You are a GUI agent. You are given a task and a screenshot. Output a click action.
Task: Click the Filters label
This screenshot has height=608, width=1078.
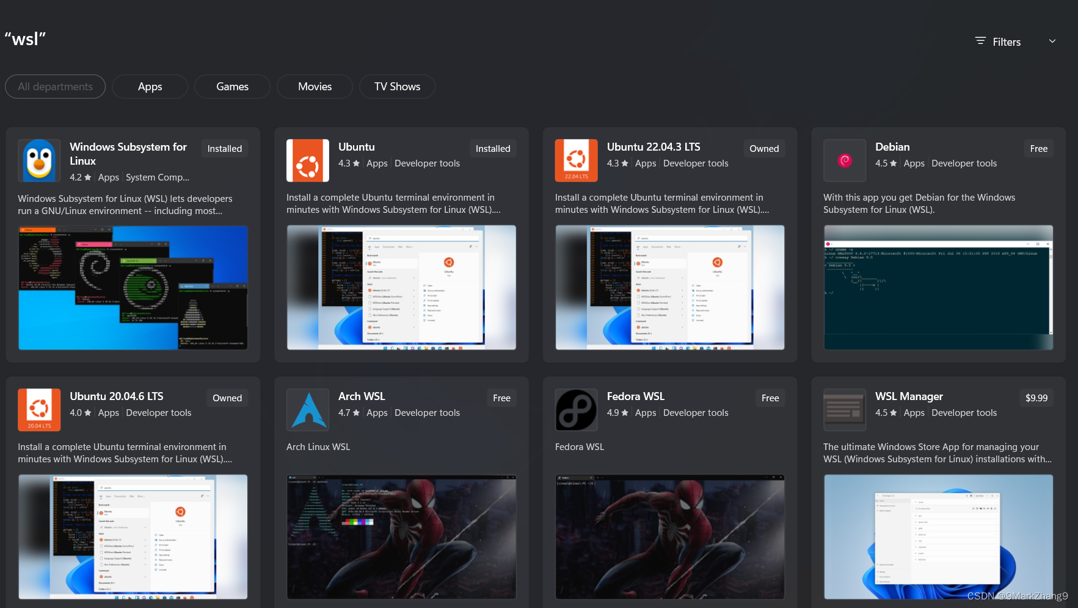click(1007, 42)
